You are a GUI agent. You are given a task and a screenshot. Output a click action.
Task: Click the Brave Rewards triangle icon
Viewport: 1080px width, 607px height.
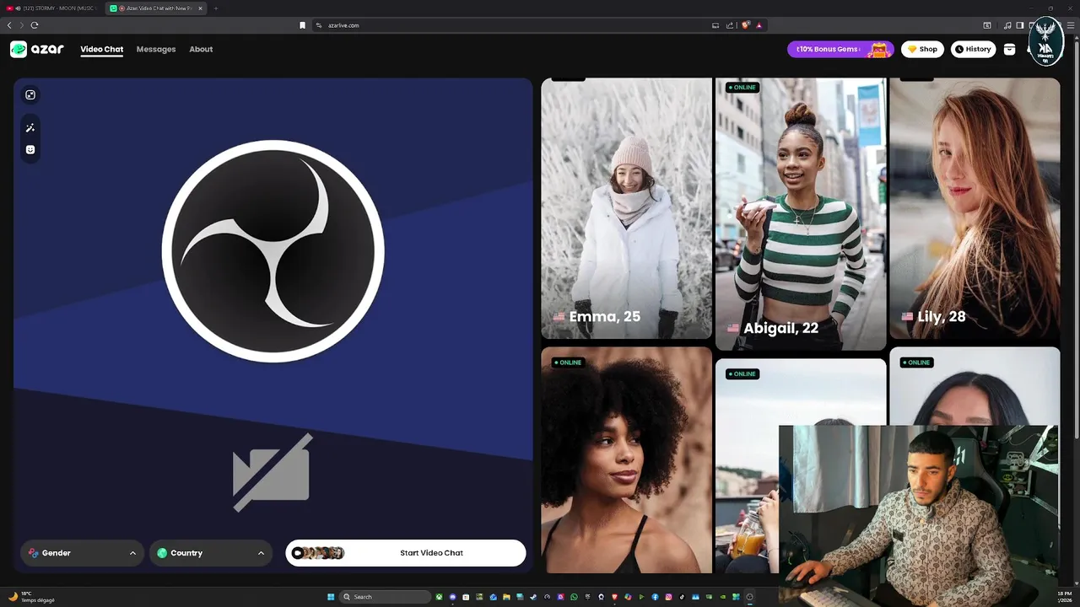point(759,25)
